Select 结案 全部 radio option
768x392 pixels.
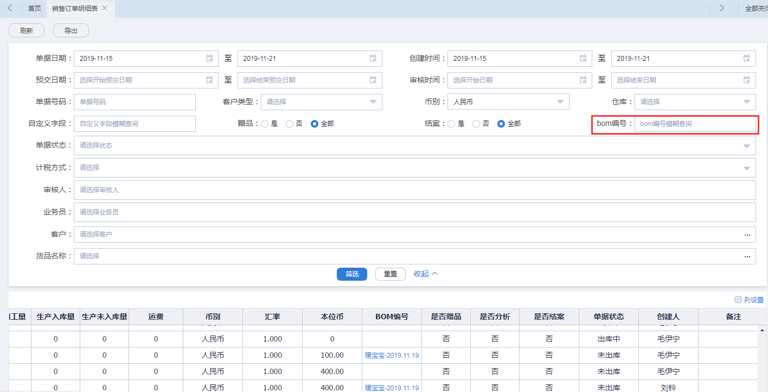pos(501,124)
